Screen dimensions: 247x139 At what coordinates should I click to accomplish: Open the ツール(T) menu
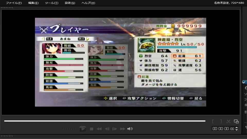(x=52, y=3)
